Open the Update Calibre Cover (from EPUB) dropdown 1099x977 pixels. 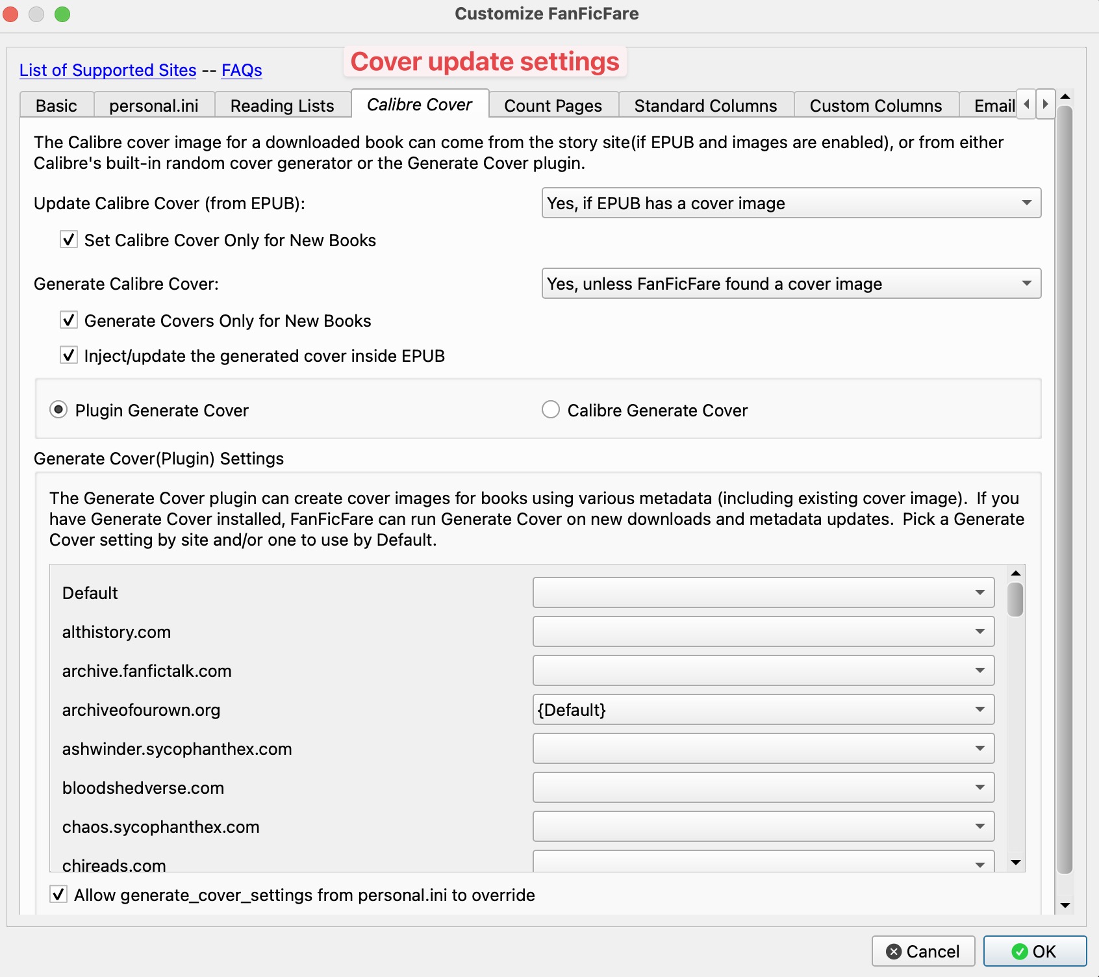791,203
